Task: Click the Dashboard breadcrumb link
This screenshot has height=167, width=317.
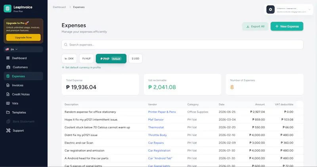Action: (x=59, y=7)
